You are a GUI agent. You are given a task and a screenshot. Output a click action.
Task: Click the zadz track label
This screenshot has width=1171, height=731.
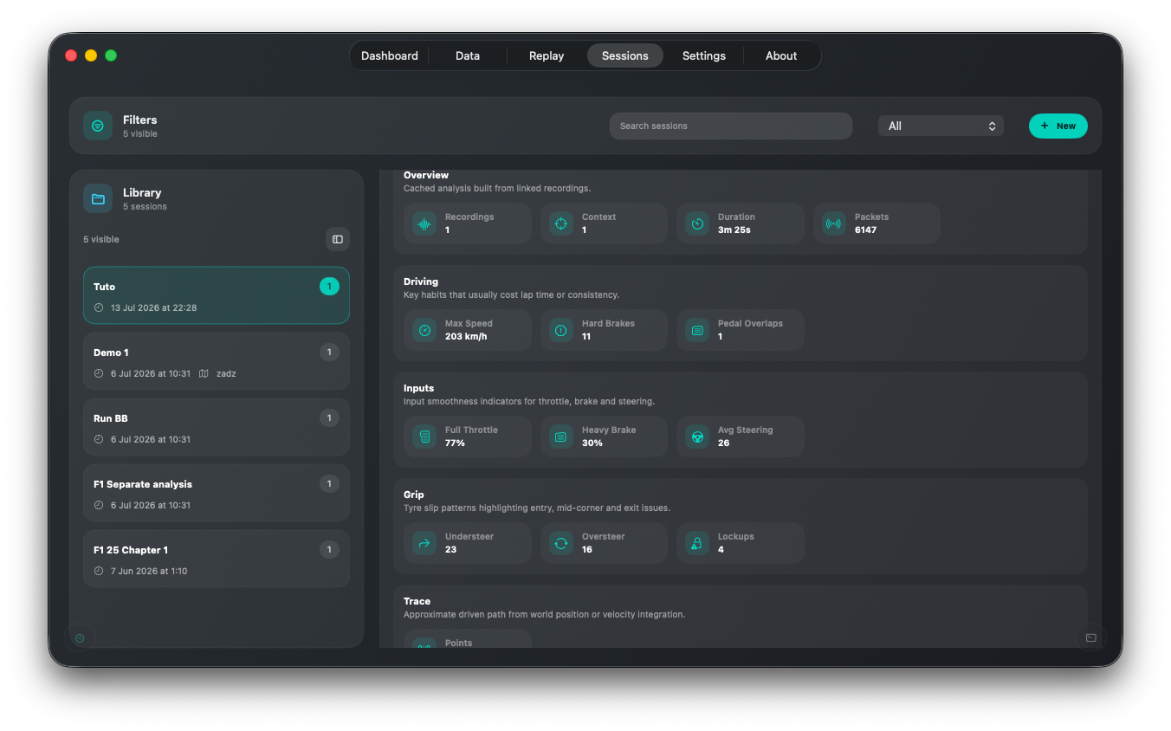click(x=226, y=373)
